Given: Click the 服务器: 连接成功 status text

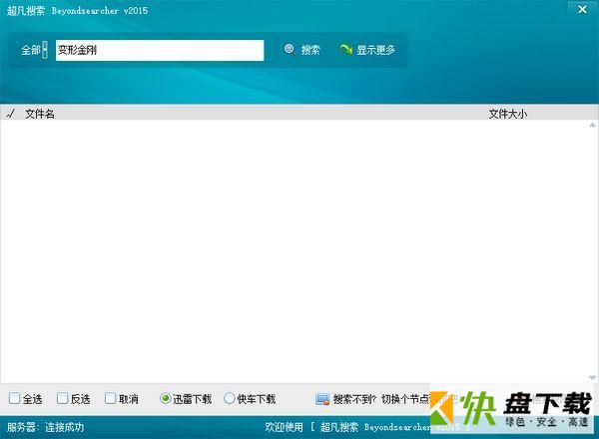Looking at the screenshot, I should 45,427.
